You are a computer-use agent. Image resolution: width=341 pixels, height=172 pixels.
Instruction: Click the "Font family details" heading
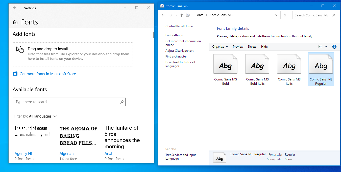233,28
